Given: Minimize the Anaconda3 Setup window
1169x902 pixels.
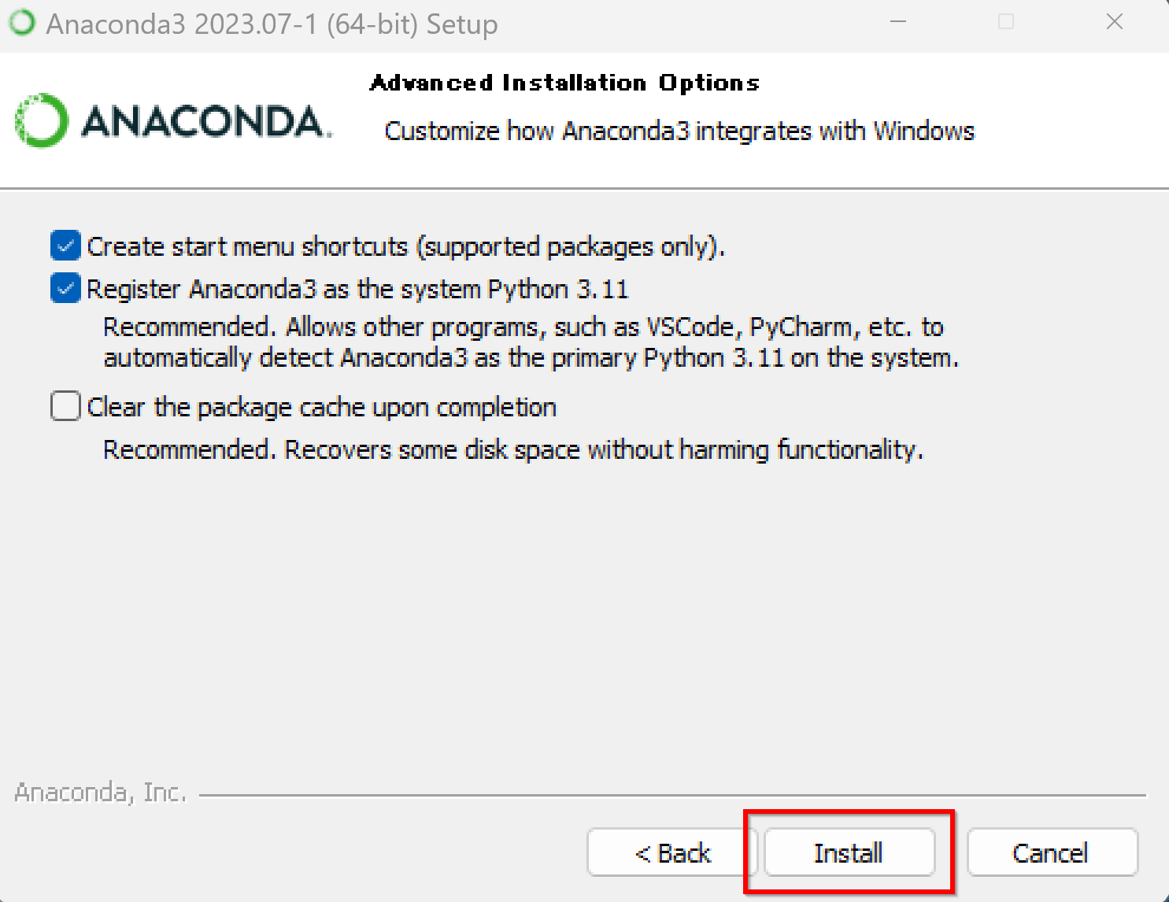Looking at the screenshot, I should pos(898,22).
